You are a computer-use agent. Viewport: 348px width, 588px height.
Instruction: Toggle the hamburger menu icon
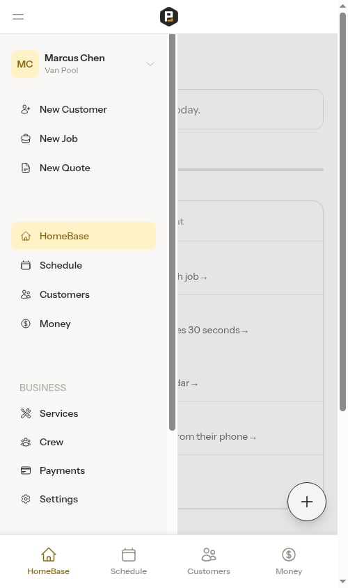point(18,17)
